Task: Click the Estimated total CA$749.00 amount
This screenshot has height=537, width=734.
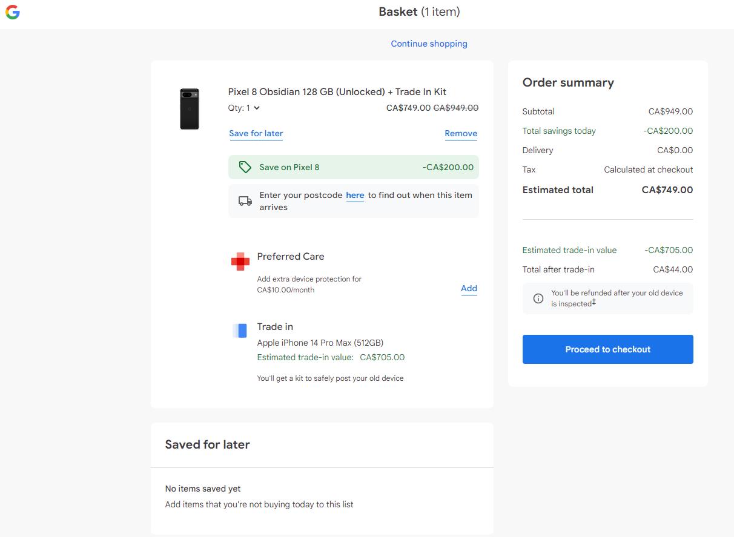Action: click(667, 189)
